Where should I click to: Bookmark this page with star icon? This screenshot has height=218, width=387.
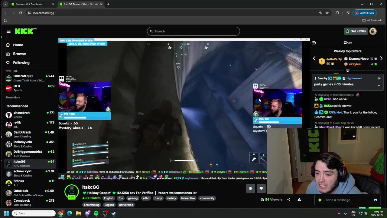click(x=327, y=13)
